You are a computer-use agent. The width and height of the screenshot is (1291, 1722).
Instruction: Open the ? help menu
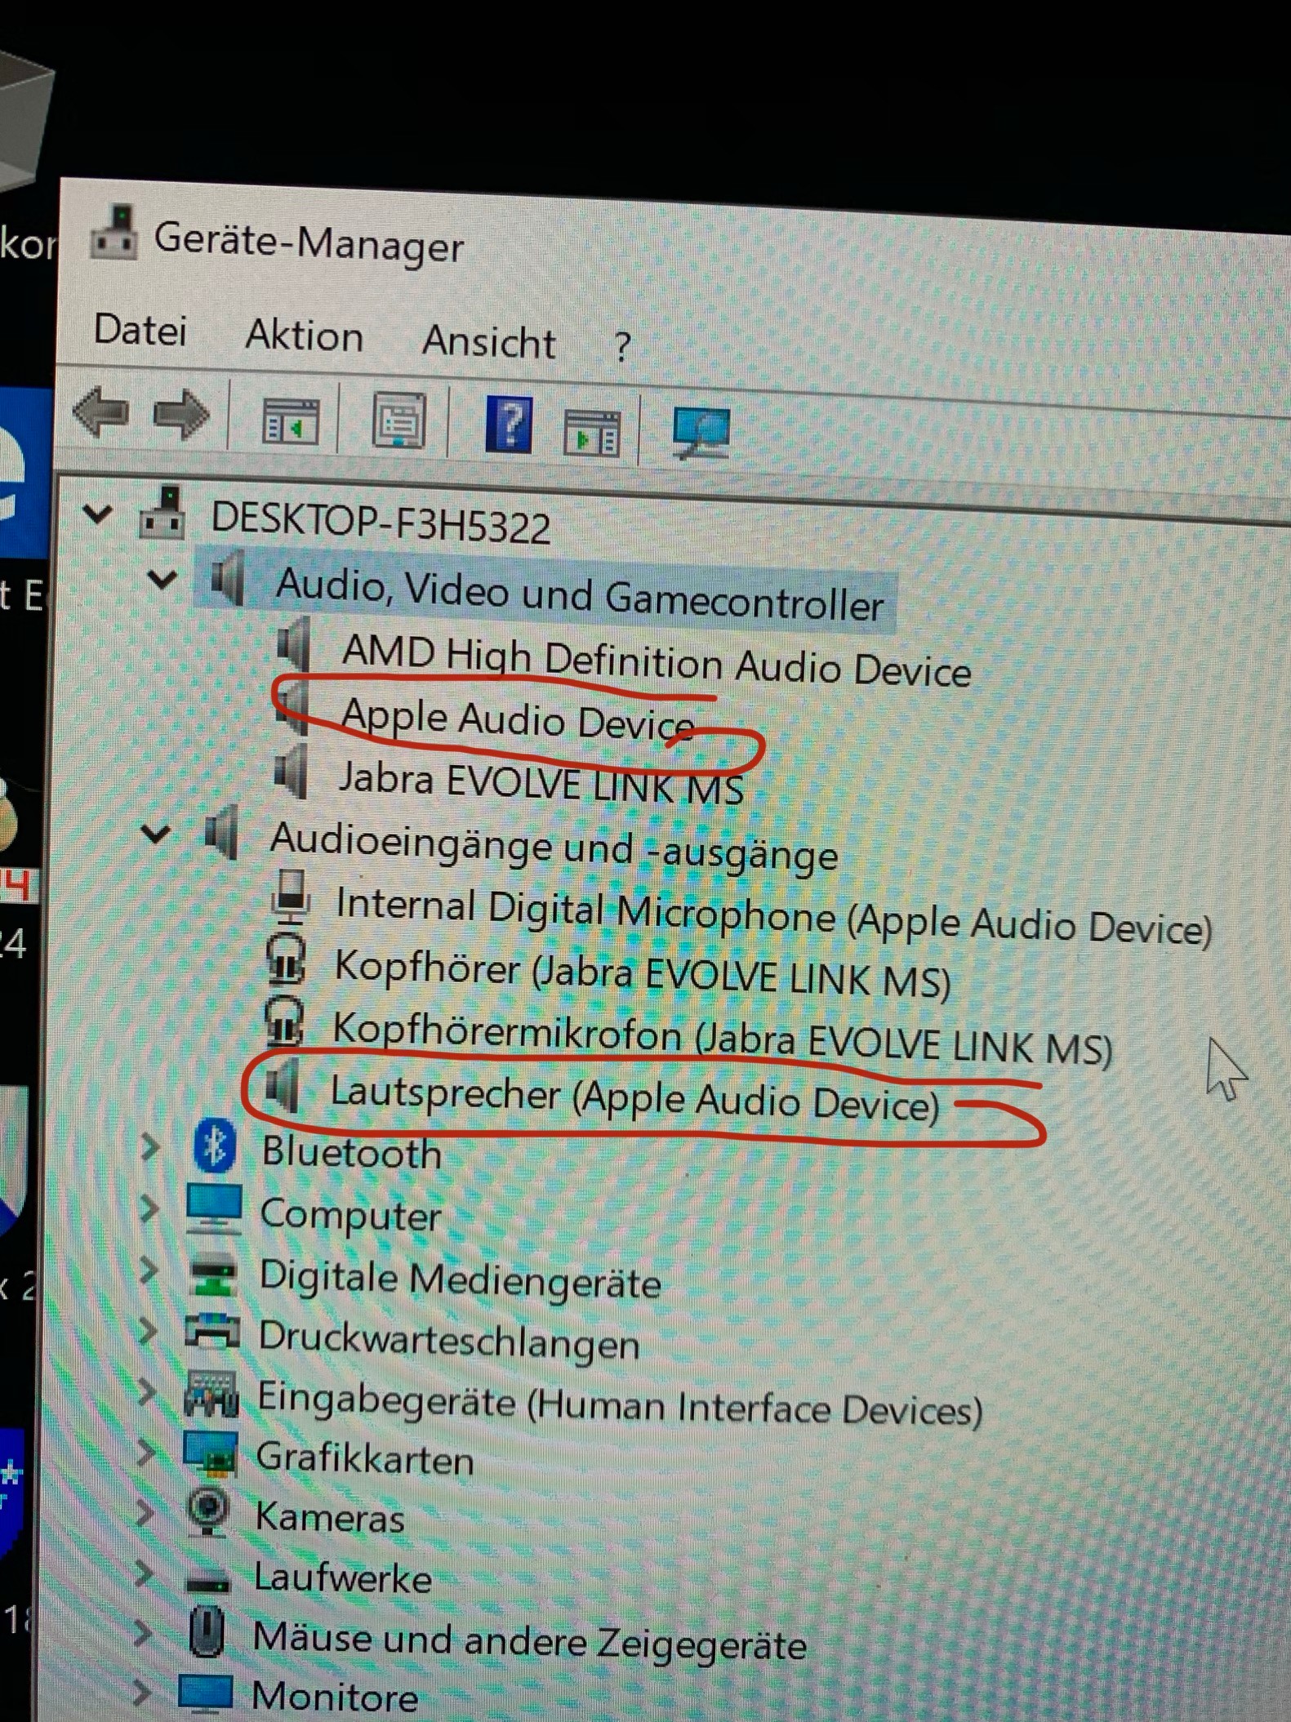point(622,347)
